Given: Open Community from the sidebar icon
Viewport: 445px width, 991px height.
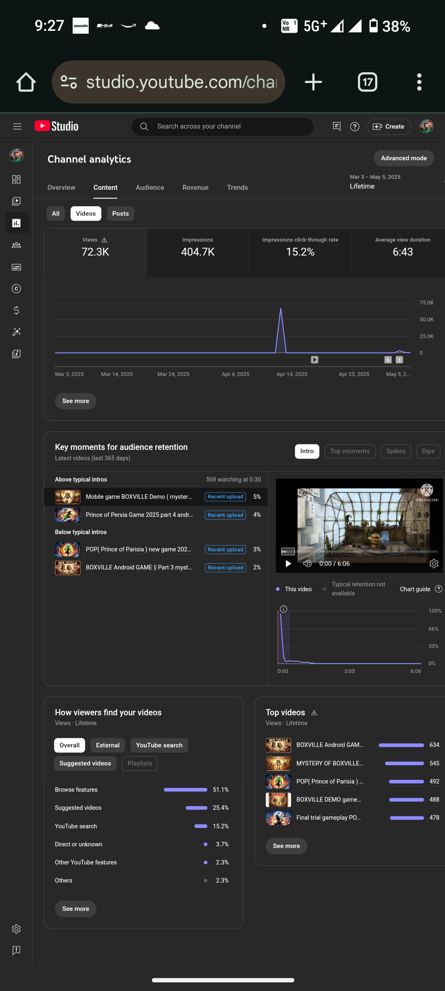Looking at the screenshot, I should 16,245.
